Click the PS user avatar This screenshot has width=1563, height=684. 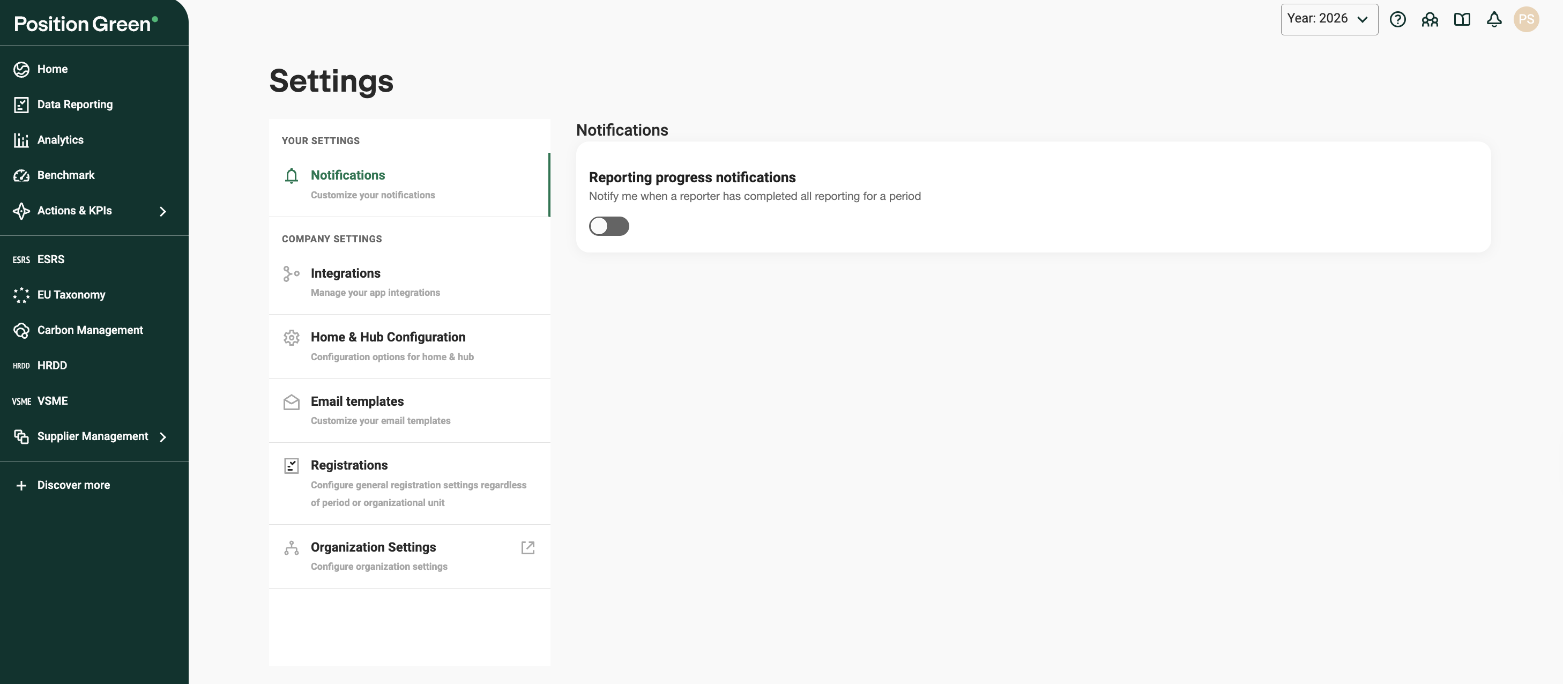tap(1526, 19)
